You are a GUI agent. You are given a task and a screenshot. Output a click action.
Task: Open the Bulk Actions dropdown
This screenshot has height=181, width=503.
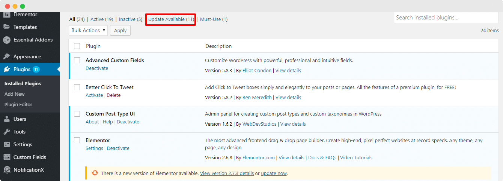tap(88, 30)
